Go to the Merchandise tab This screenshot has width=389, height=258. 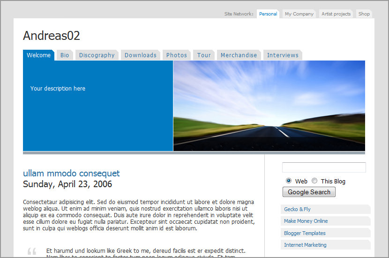click(x=239, y=55)
